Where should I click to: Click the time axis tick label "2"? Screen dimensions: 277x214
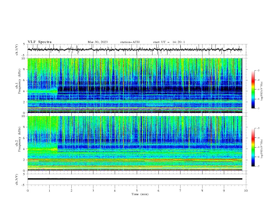71,191
